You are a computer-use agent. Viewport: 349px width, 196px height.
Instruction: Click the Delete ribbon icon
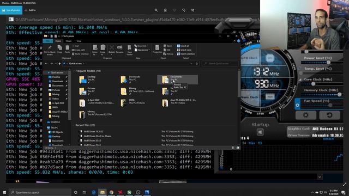coord(112,50)
